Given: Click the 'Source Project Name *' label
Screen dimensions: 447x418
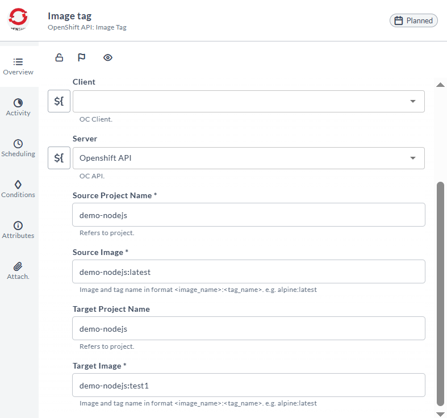Looking at the screenshot, I should [115, 195].
